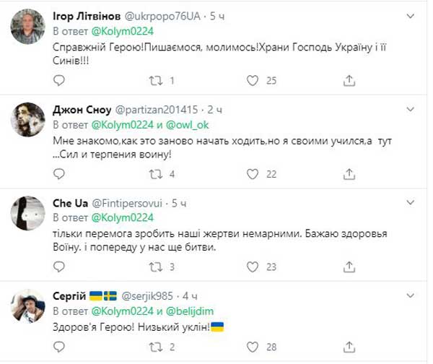Screen dimensions: 433x364
Task: Share Ігор Літвінов's tweet
Action: coord(350,80)
